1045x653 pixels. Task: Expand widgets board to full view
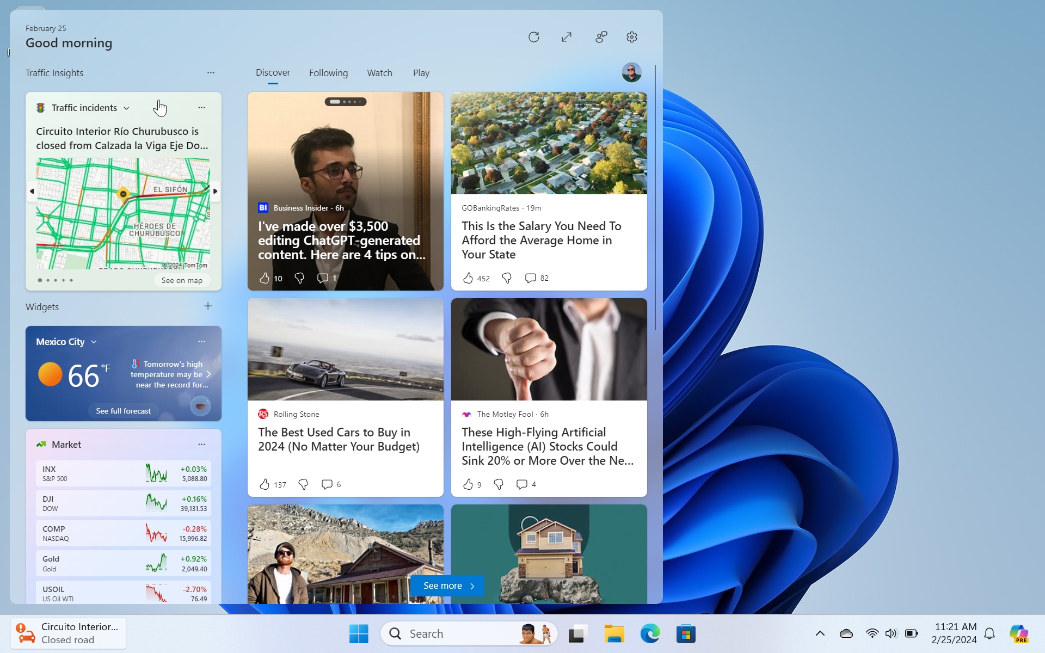pos(567,37)
